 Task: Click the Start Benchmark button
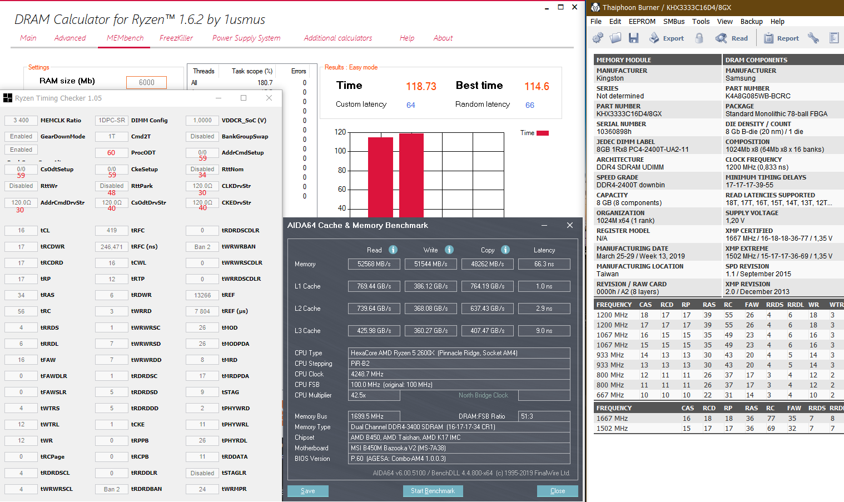(433, 491)
